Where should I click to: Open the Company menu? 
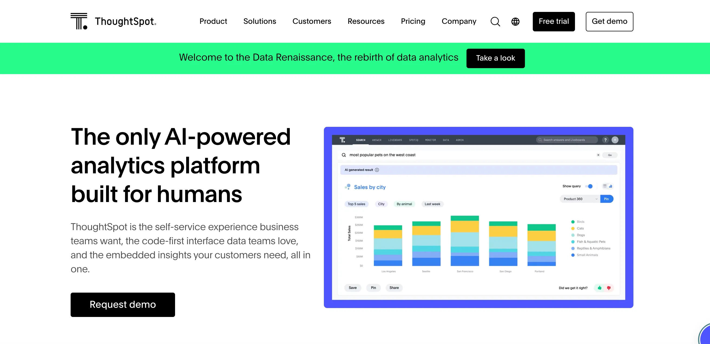point(459,21)
